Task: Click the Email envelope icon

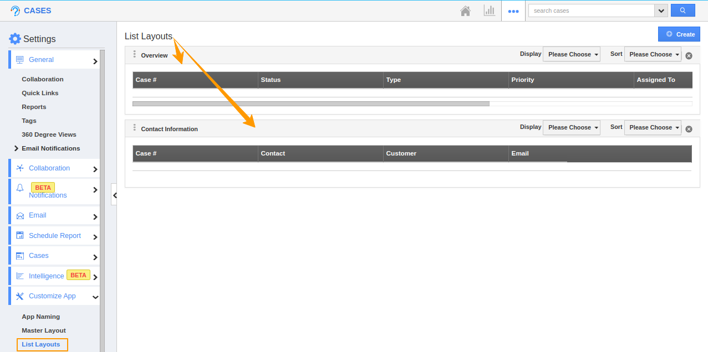Action: pos(20,216)
